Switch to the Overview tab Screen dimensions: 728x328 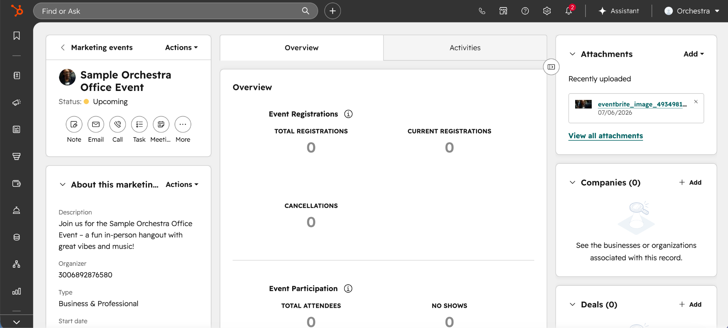click(301, 48)
